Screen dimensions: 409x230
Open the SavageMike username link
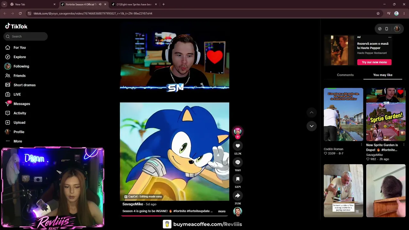[133, 204]
